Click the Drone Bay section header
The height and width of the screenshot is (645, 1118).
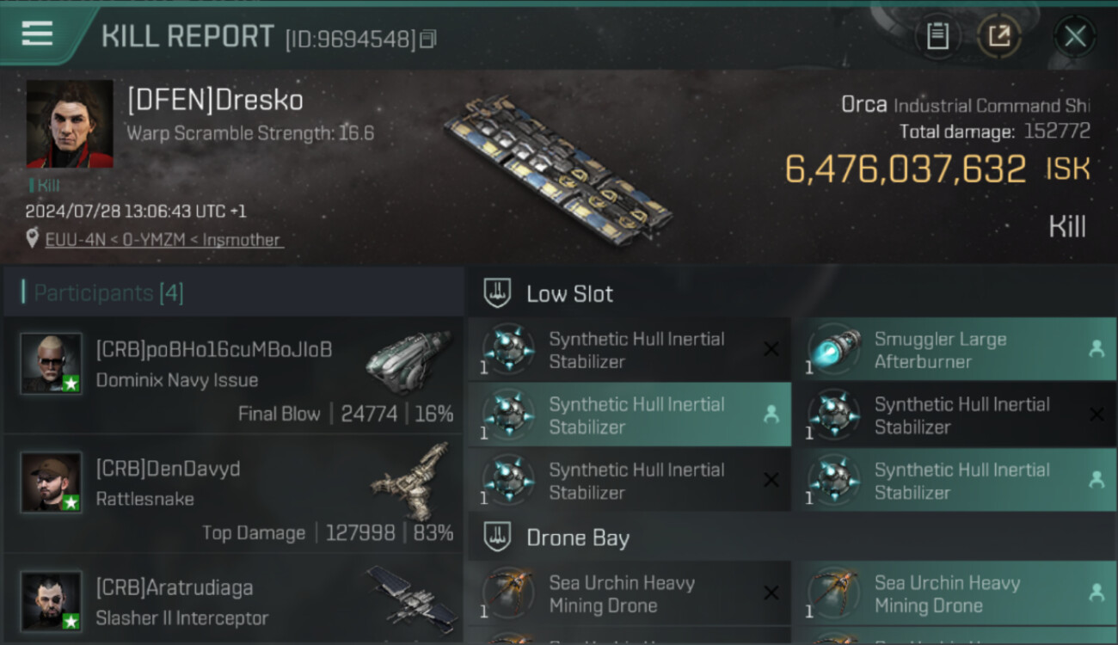pos(577,538)
